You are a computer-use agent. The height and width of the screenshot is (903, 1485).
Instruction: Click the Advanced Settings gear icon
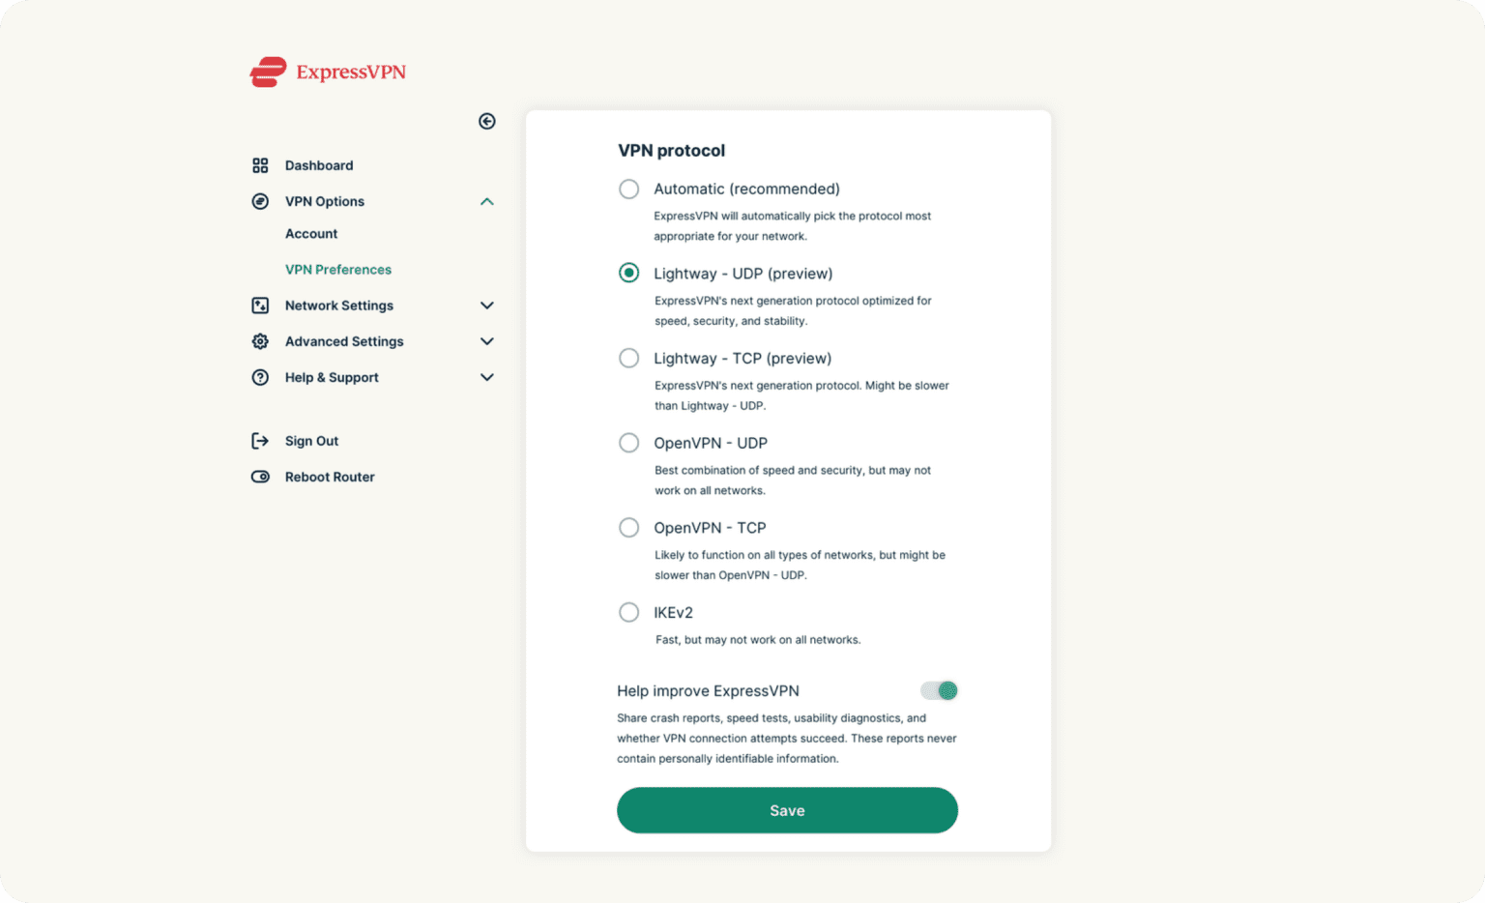coord(259,340)
